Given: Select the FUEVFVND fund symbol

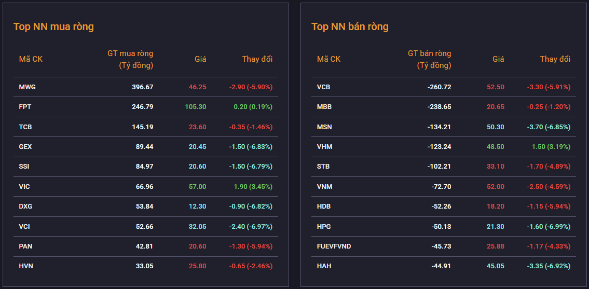Looking at the screenshot, I should 334,246.
